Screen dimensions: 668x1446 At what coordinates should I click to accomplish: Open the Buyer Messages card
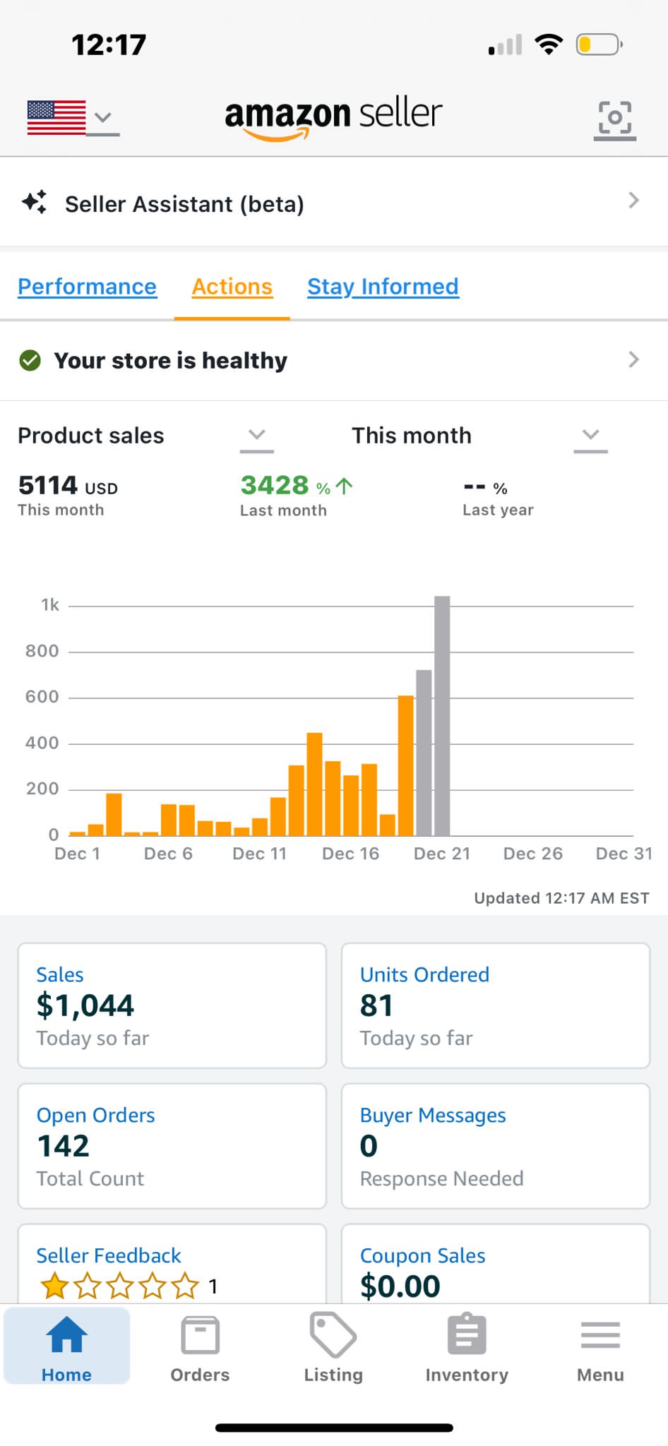pyautogui.click(x=496, y=1146)
